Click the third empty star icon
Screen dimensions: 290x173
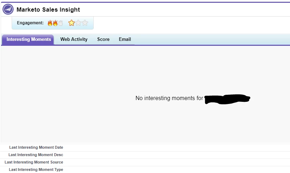[x=85, y=23]
